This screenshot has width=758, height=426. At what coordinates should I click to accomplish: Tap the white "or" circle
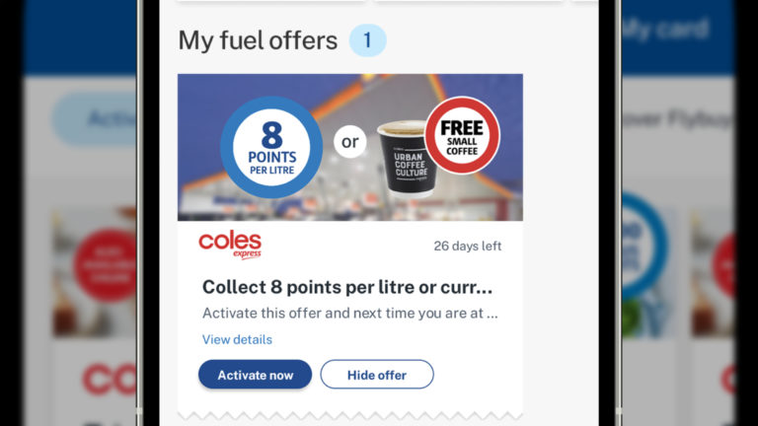tap(349, 142)
